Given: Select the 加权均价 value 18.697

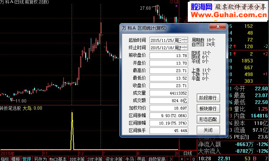Looking at the screenshot, I should (169, 108).
